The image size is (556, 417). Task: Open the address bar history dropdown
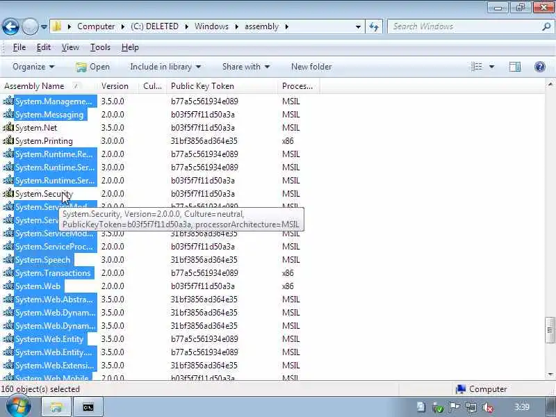[358, 26]
